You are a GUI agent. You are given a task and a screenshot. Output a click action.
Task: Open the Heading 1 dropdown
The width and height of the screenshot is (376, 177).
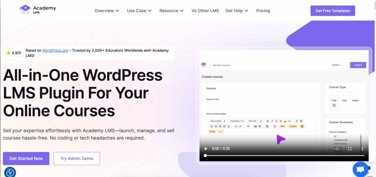(x=237, y=121)
